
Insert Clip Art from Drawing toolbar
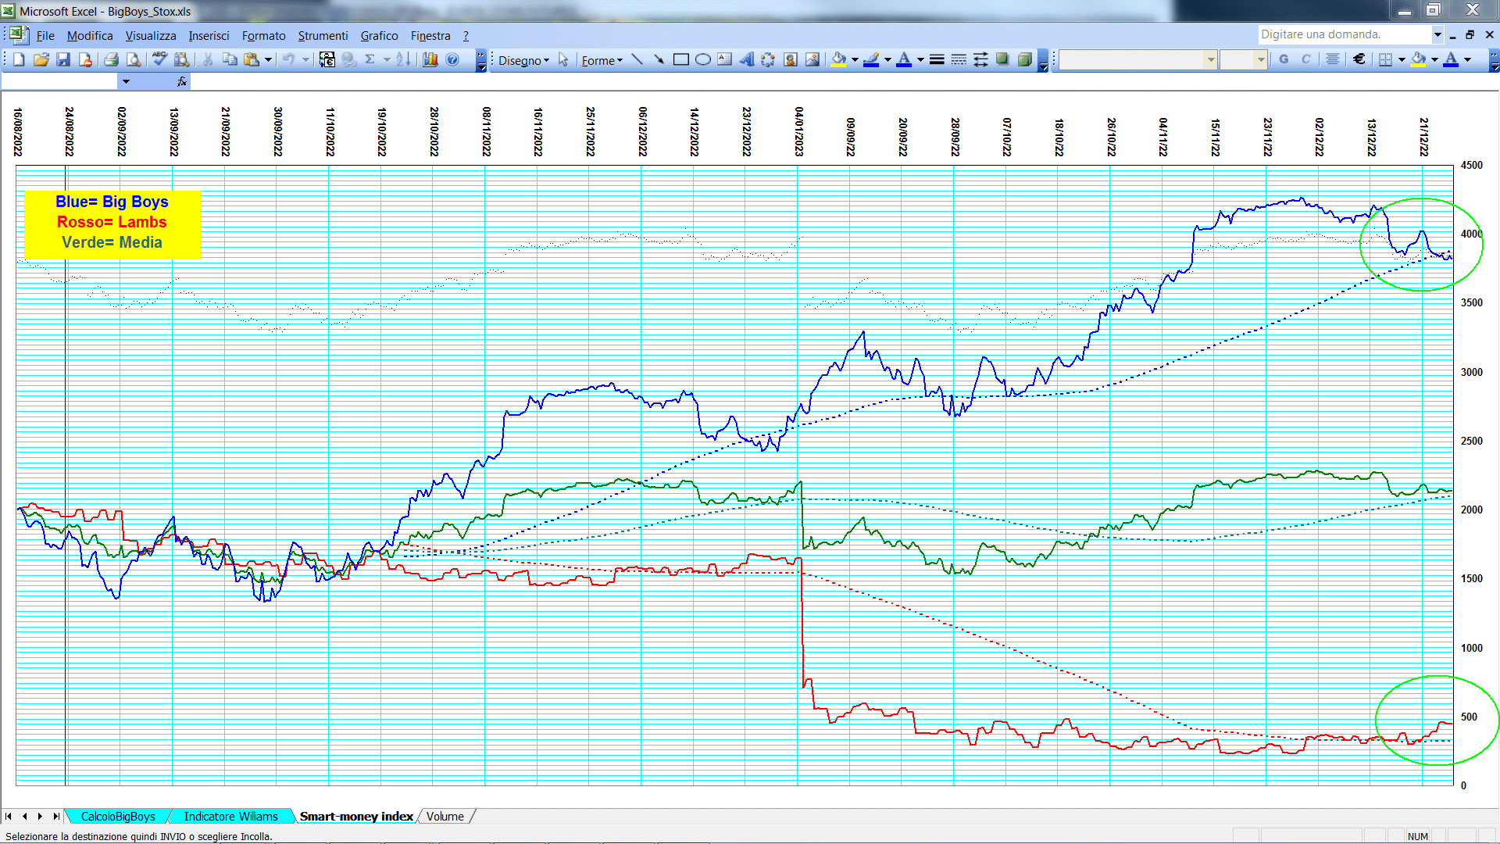pos(791,60)
